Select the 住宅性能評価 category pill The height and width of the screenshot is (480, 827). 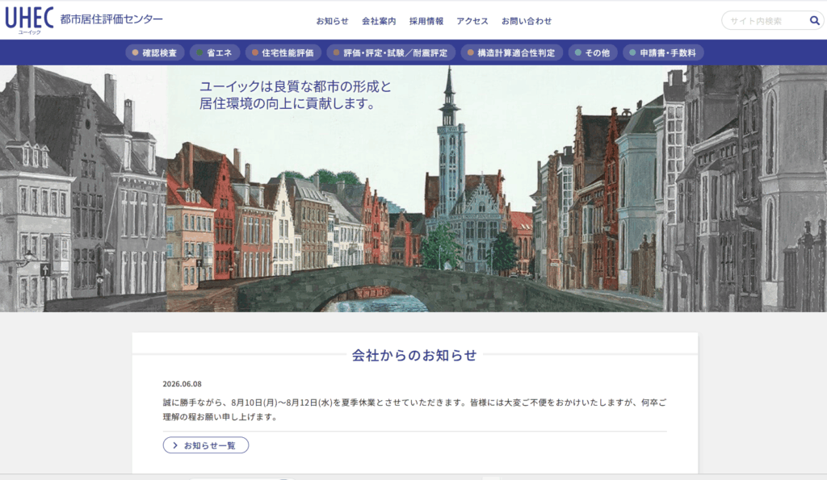(283, 52)
